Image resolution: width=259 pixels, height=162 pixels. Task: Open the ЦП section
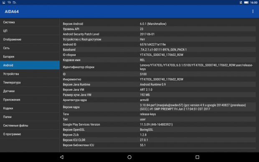click(x=30, y=31)
